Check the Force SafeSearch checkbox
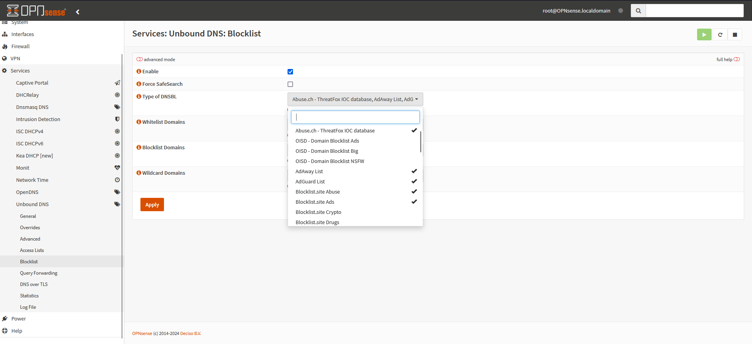 (290, 84)
